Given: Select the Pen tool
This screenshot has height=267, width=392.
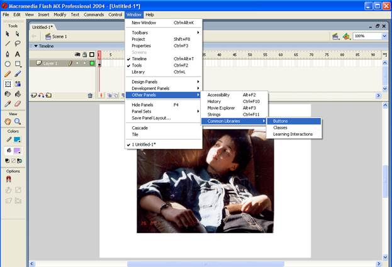Looking at the screenshot, I should tap(8, 54).
